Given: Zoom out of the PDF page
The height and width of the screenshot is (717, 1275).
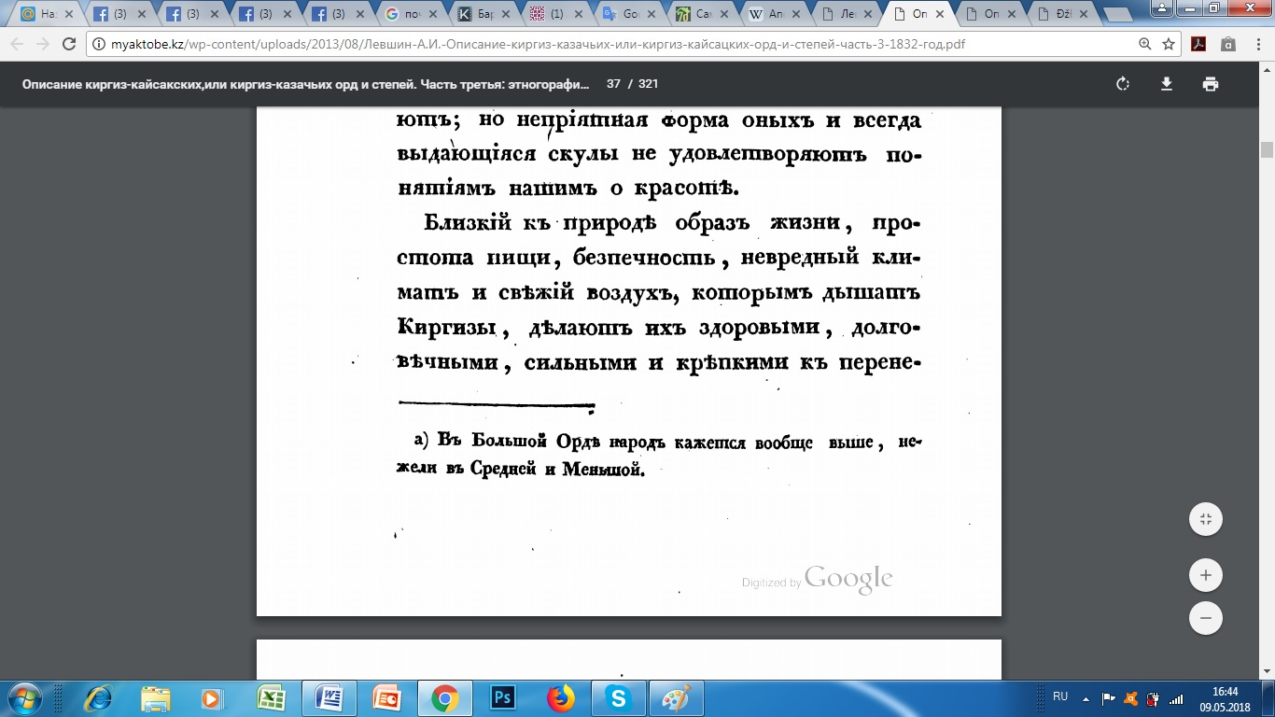Looking at the screenshot, I should tap(1206, 618).
